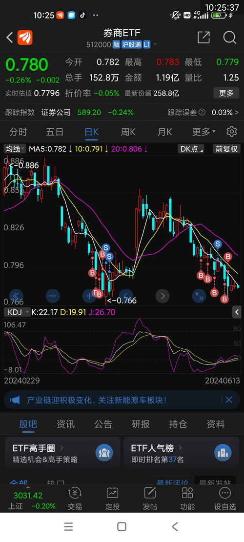Zoom in chart with plus button
This screenshot has width=244, height=542.
[89, 296]
